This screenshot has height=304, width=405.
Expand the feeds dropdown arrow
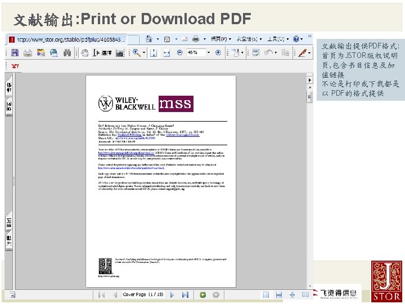176,39
